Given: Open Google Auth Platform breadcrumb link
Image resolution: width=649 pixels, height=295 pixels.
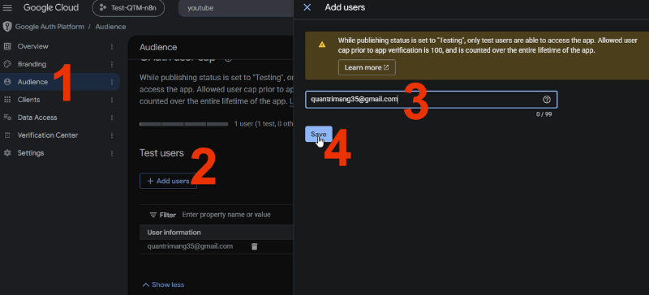Looking at the screenshot, I should 49,27.
